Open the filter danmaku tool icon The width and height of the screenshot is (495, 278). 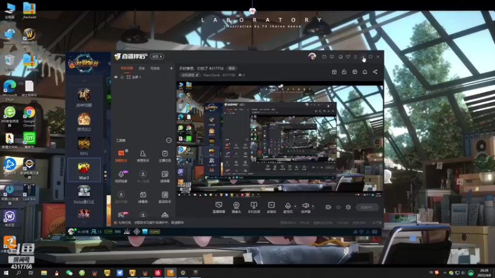tap(165, 177)
